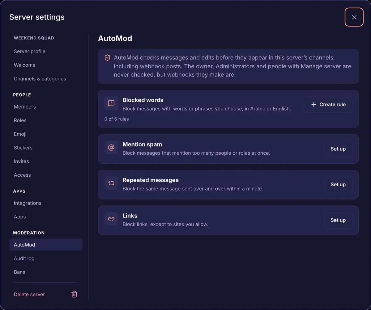Viewport: 371px width, 310px height.
Task: Open the Server profile settings page
Action: pos(46,51)
